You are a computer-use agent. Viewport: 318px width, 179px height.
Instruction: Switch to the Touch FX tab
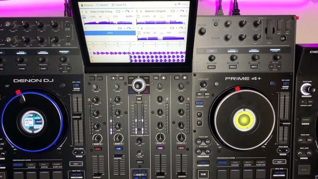pyautogui.click(x=119, y=5)
